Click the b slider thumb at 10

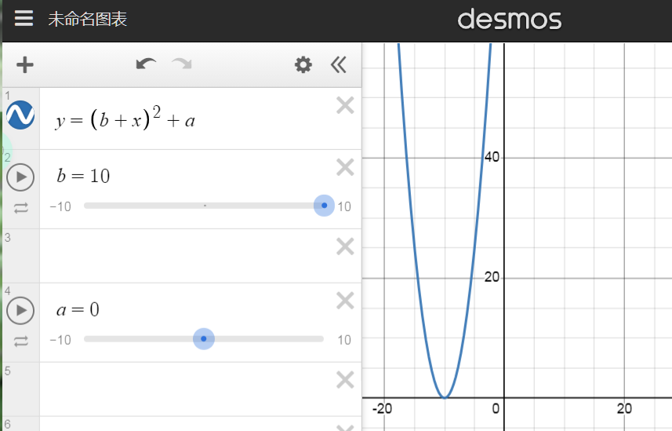pos(324,206)
